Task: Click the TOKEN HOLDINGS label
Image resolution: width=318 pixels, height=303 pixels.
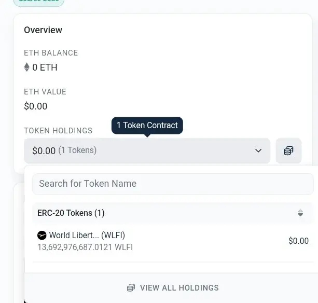Action: tap(58, 131)
